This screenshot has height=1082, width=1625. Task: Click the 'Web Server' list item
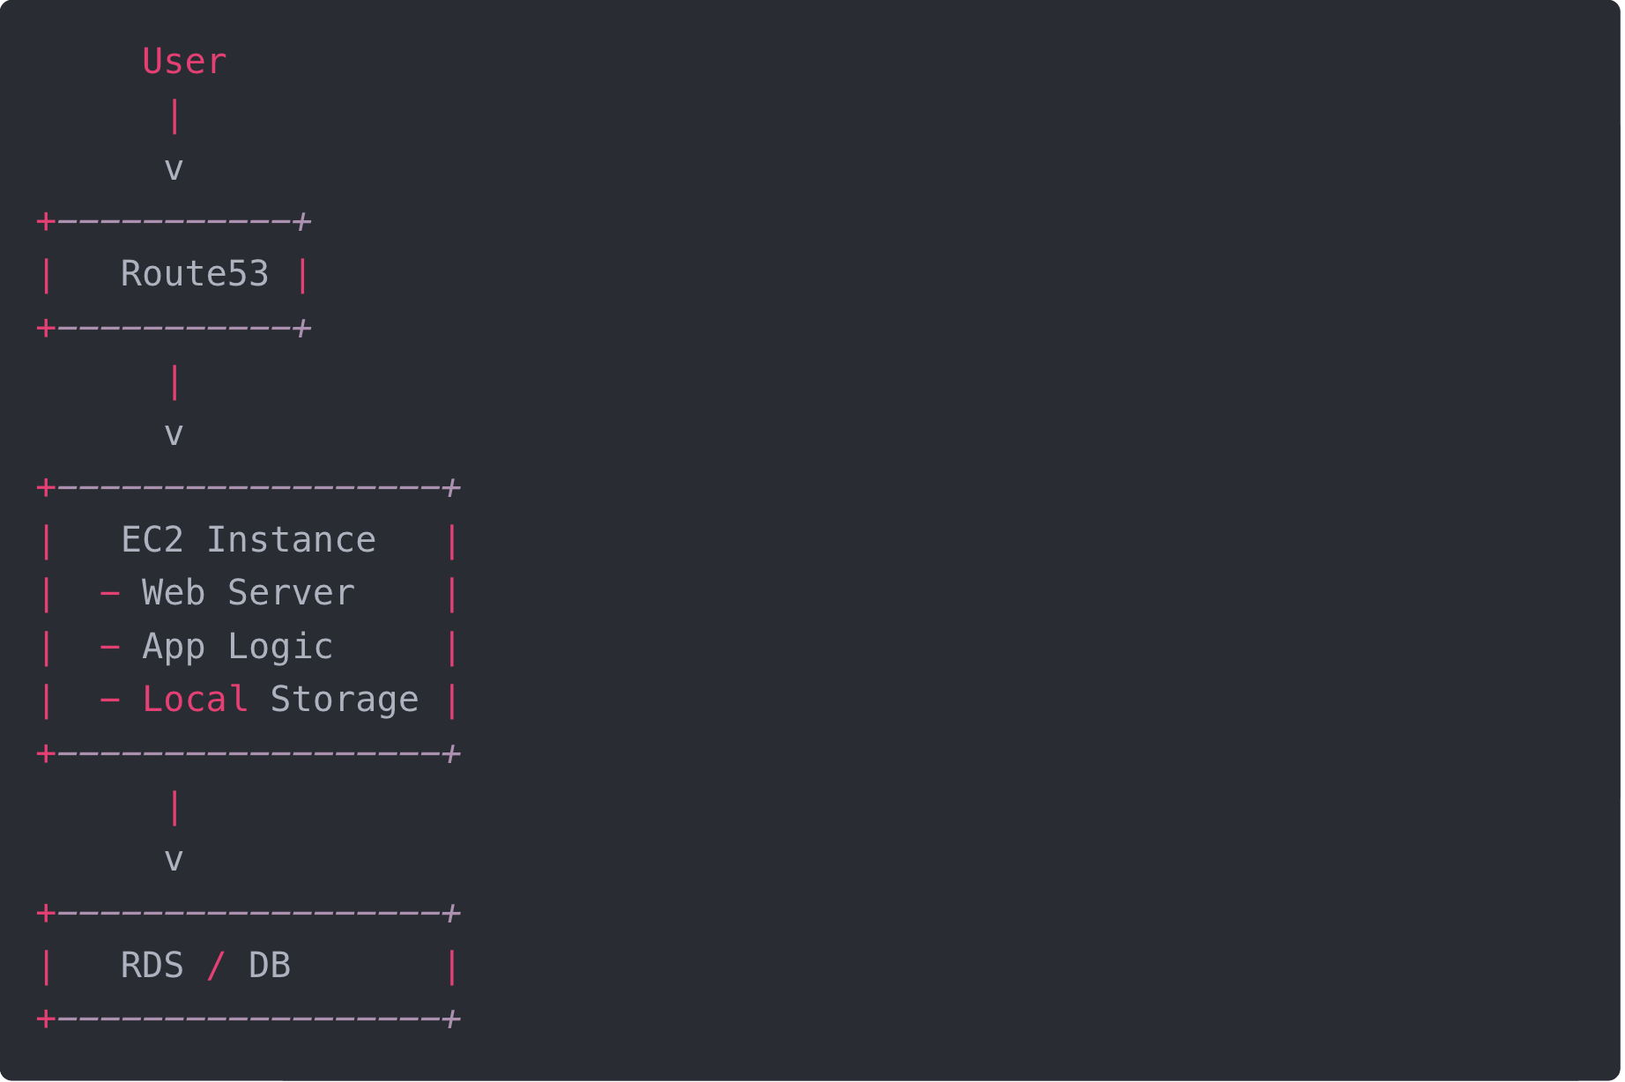coord(249,593)
